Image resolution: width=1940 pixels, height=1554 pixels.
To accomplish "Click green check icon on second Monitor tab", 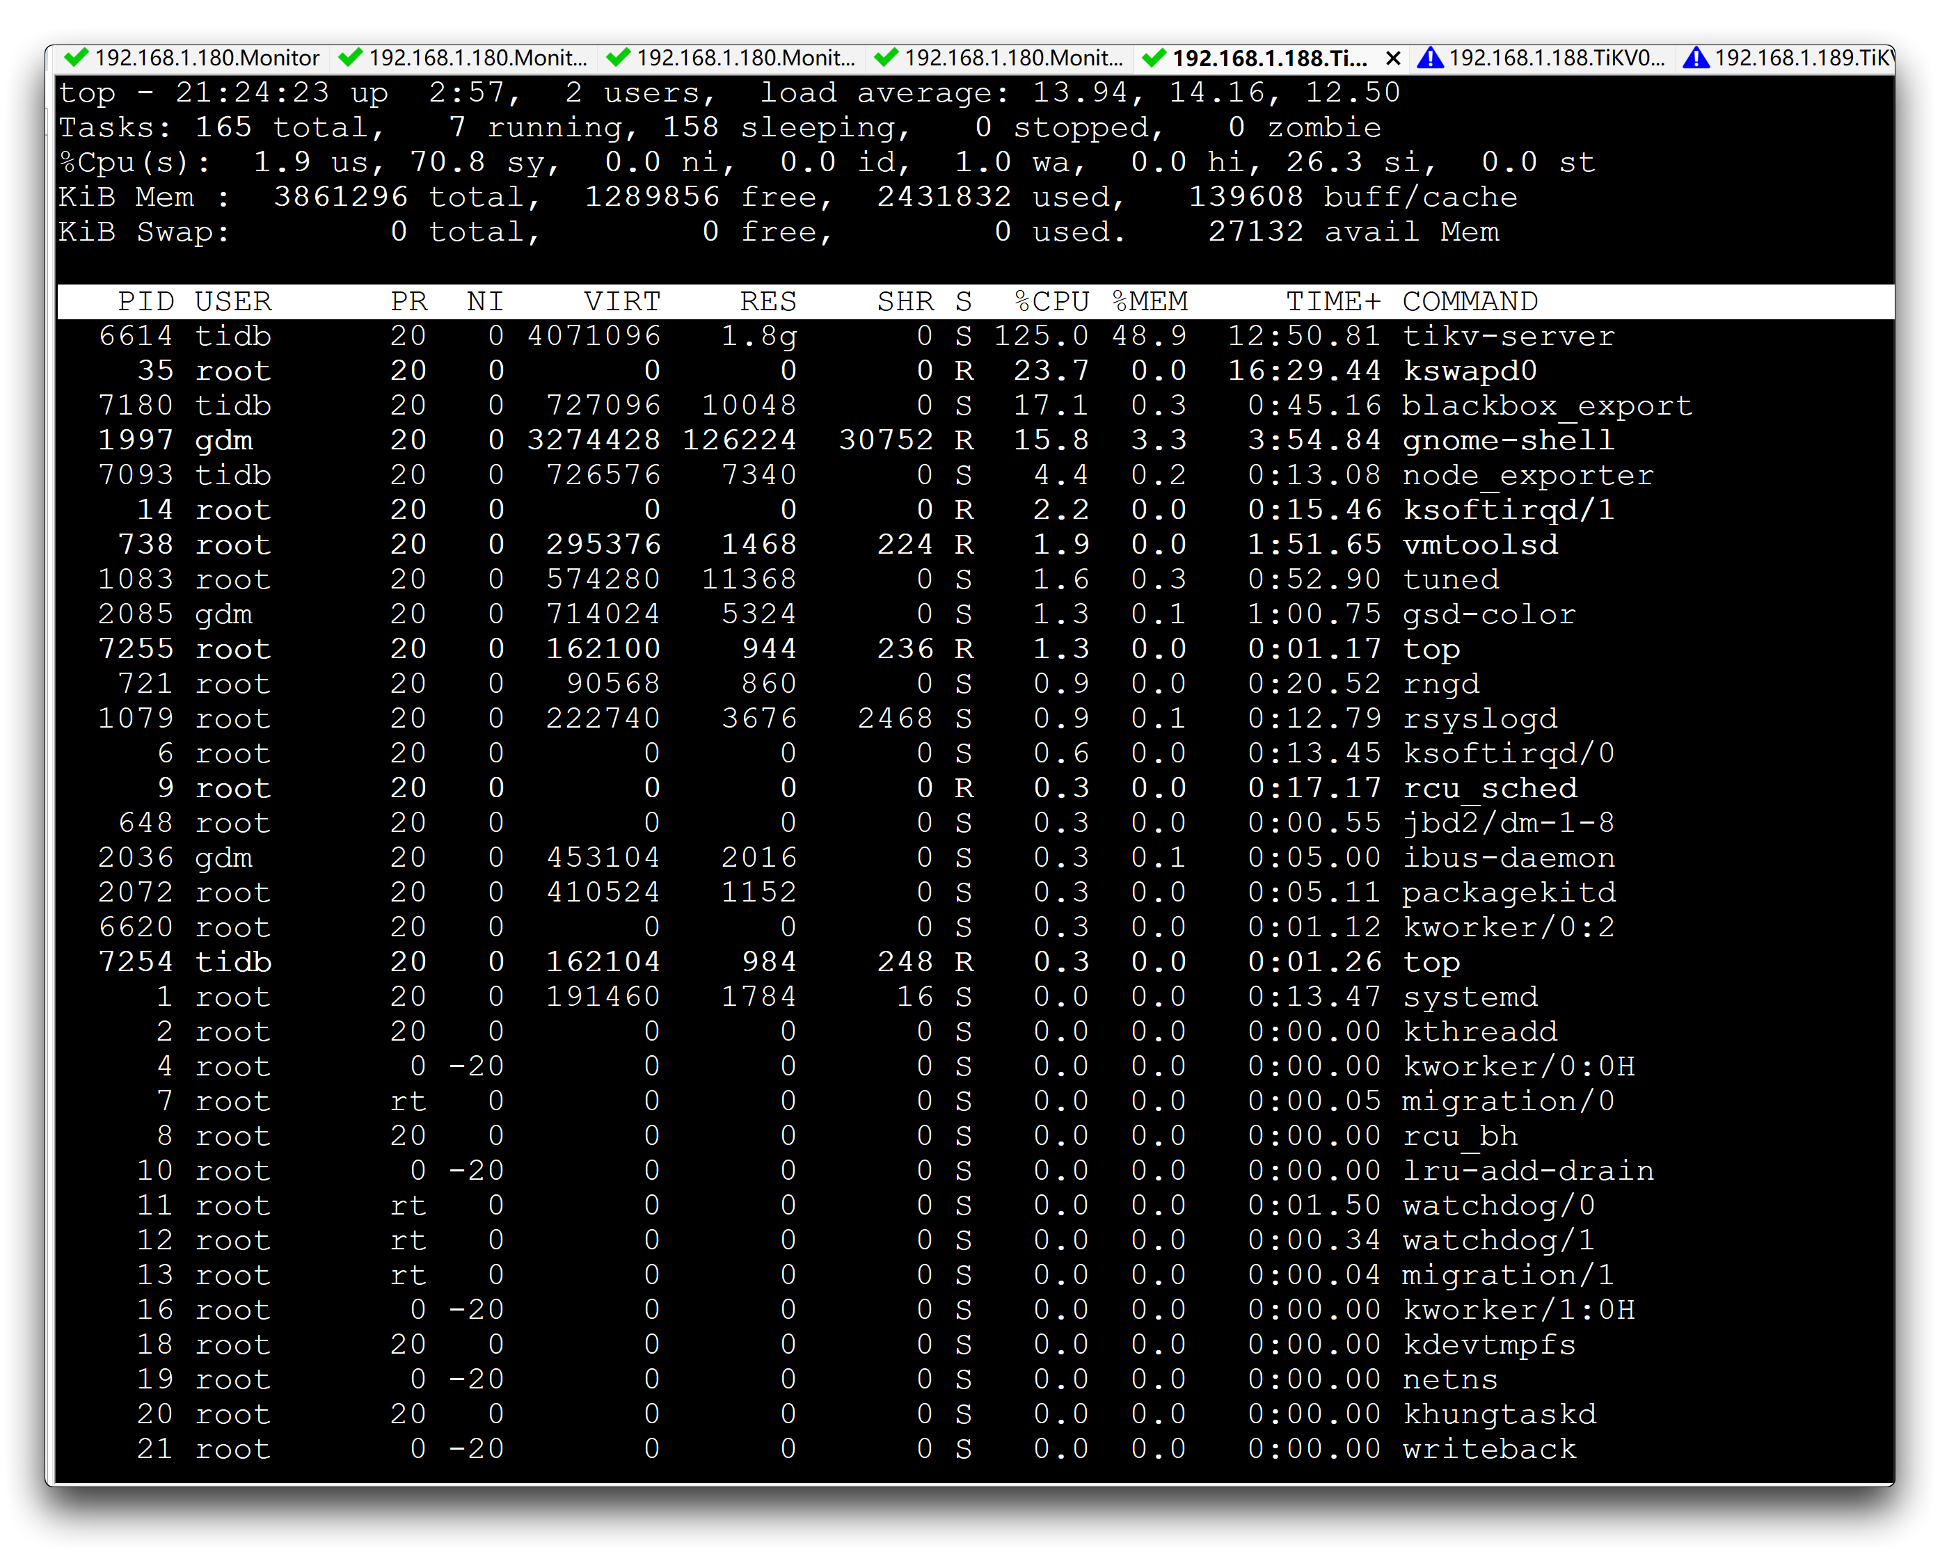I will click(350, 58).
